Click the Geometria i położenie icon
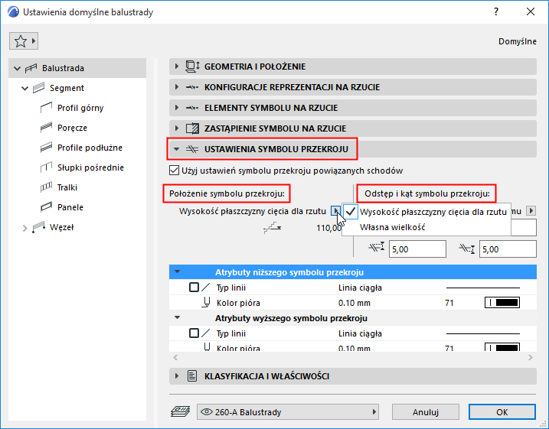 pos(192,67)
